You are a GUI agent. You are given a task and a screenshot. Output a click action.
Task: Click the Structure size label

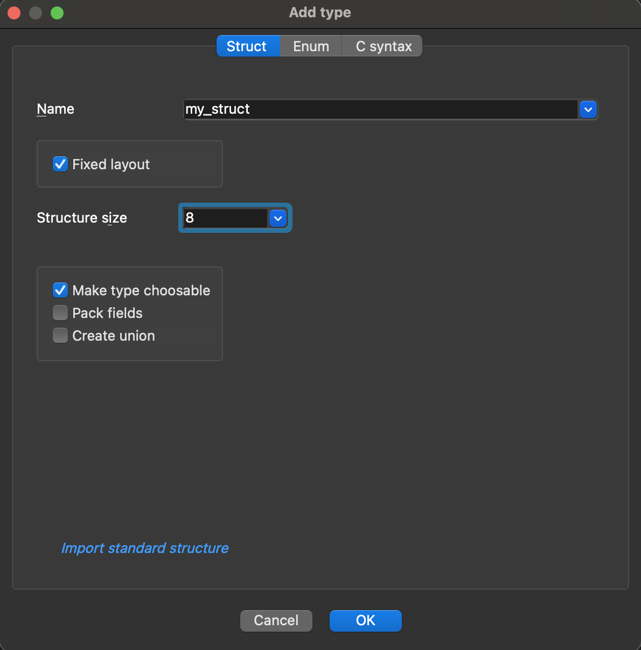pyautogui.click(x=81, y=218)
